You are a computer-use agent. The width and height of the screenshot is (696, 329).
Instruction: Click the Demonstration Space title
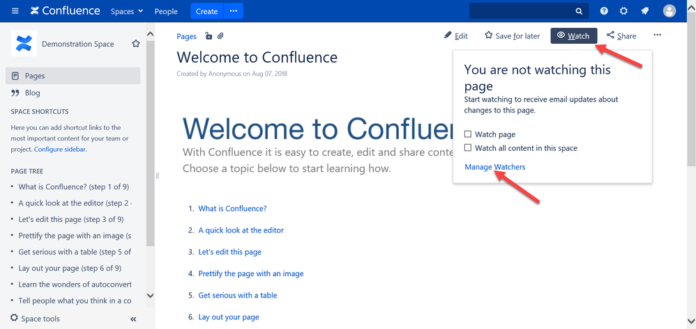pyautogui.click(x=77, y=45)
